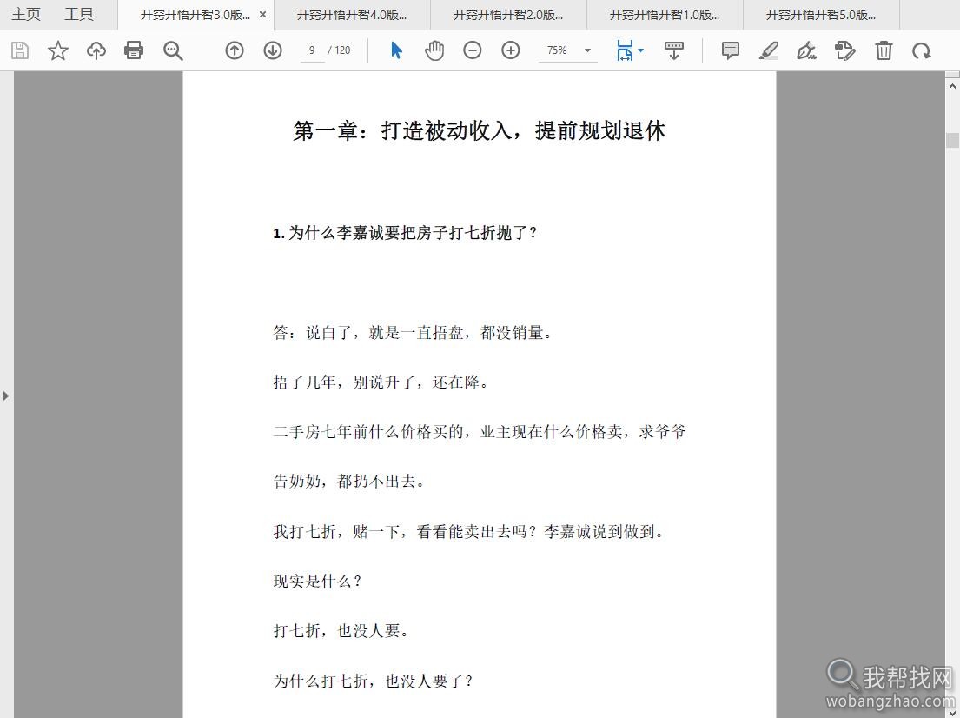Rotate the page clockwise
The width and height of the screenshot is (960, 718).
tap(922, 50)
